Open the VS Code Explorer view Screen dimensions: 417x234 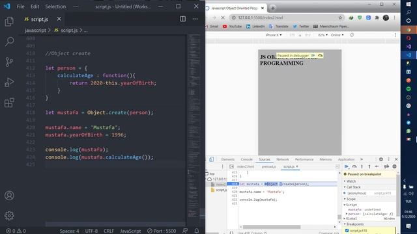[9, 21]
